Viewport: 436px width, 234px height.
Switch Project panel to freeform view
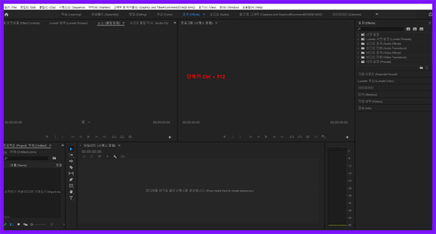26,225
